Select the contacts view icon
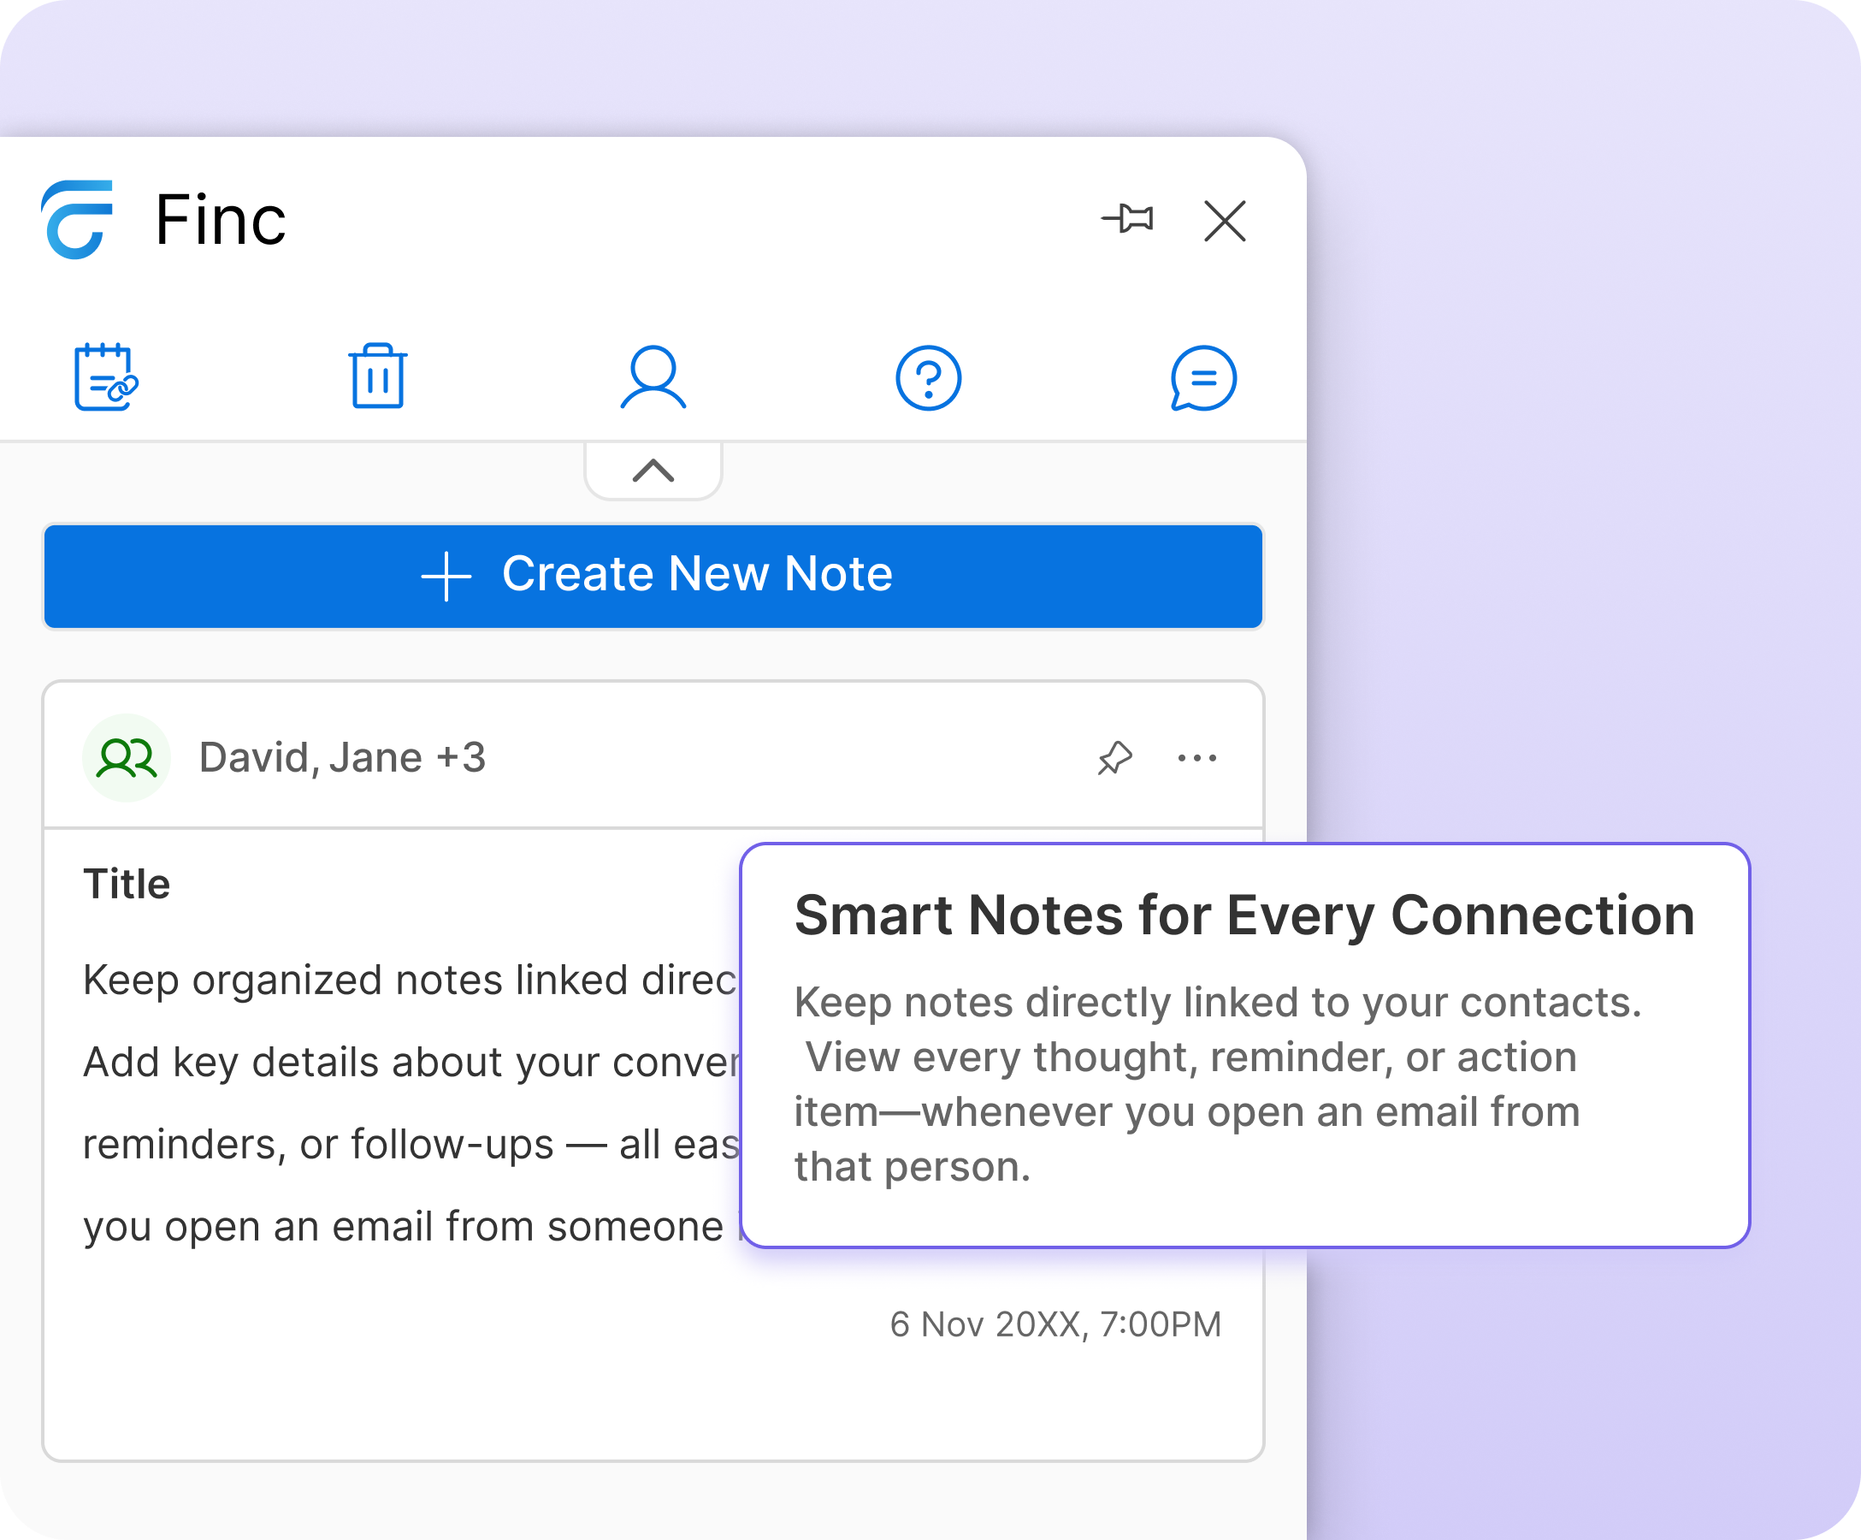Screen dimensions: 1861x1540 click(x=654, y=377)
